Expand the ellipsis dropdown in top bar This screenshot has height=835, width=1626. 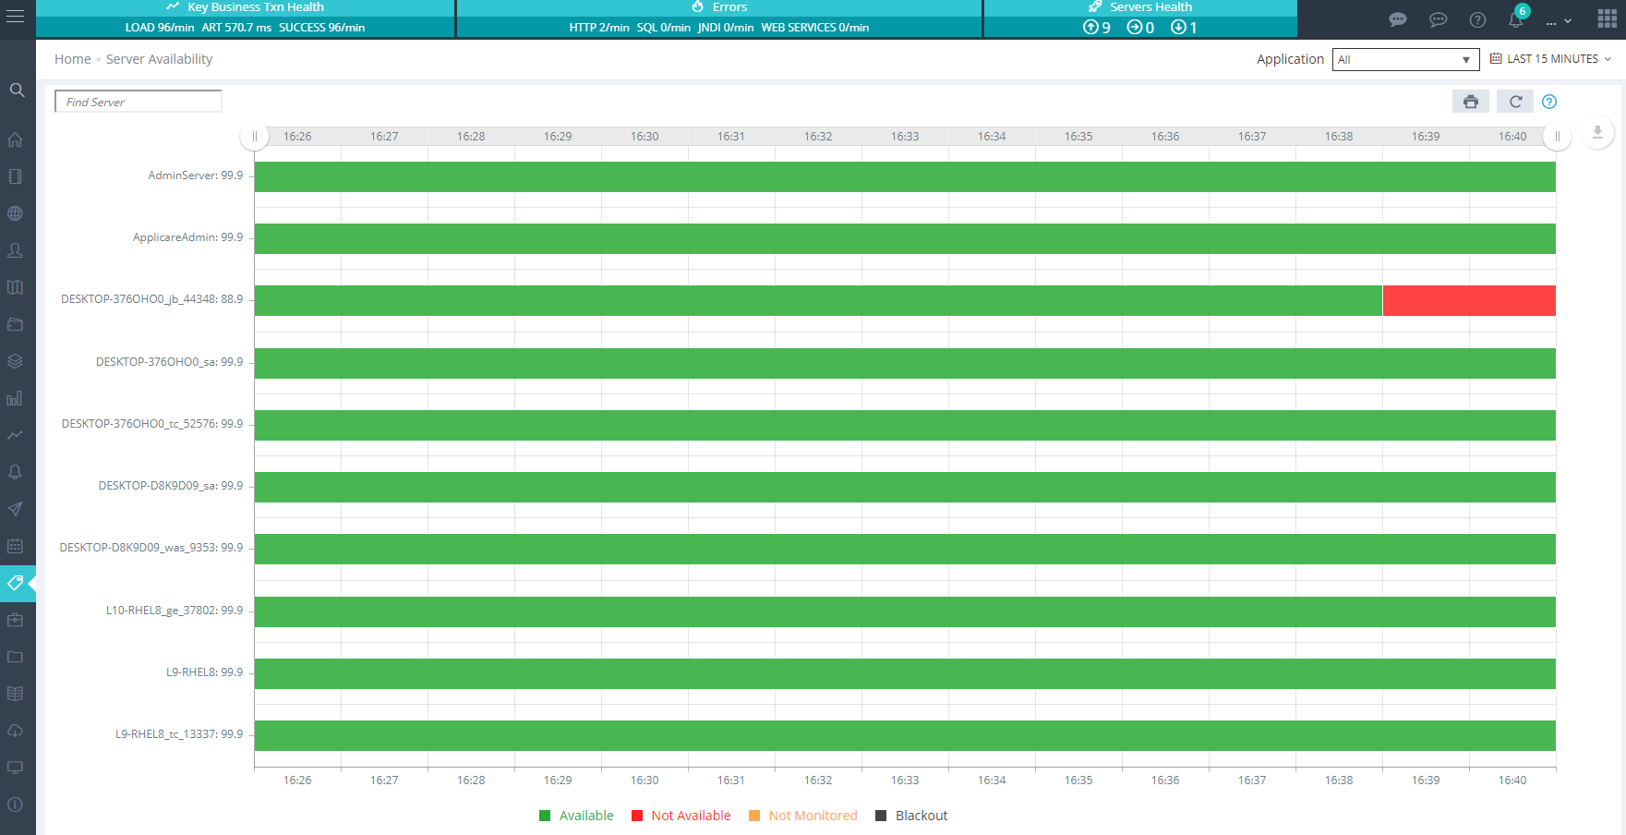click(x=1559, y=20)
